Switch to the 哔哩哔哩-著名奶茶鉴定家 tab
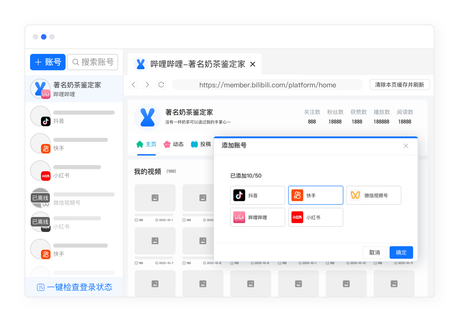Image resolution: width=459 pixels, height=322 pixels. coord(195,64)
